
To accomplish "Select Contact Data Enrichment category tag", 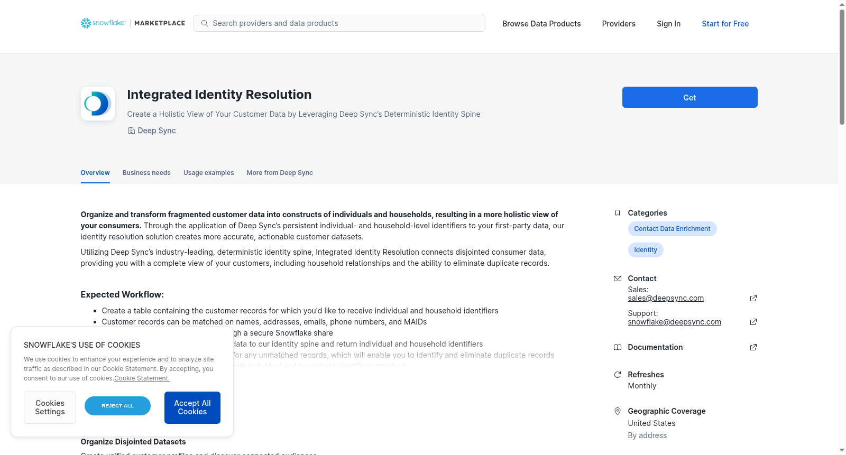I will pyautogui.click(x=672, y=229).
